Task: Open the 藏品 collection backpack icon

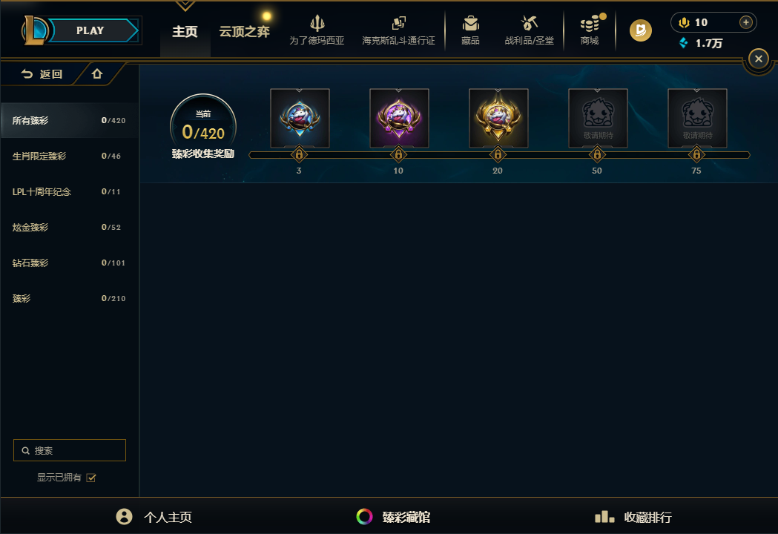Action: pyautogui.click(x=470, y=23)
